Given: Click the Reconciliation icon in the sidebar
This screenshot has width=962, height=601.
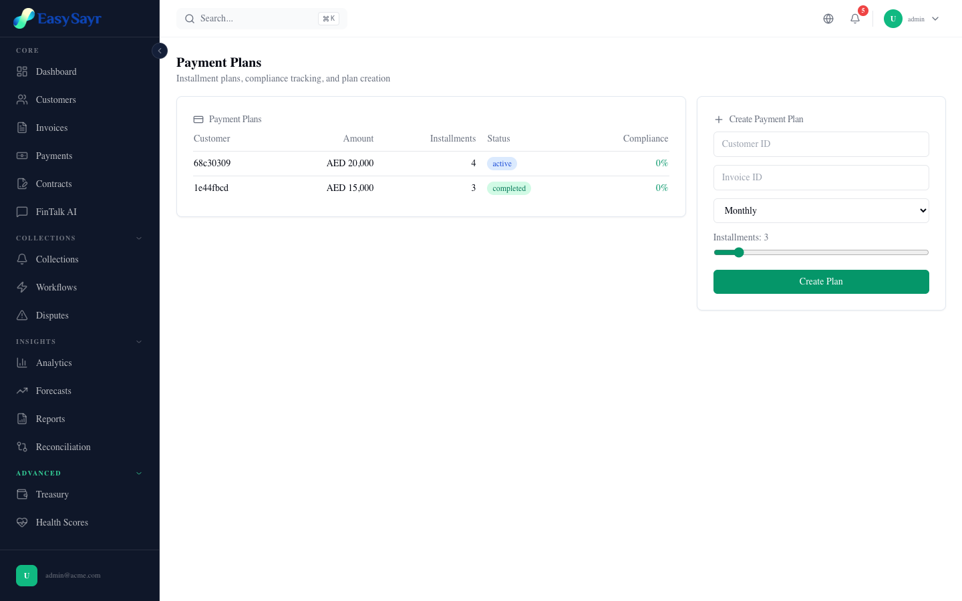Looking at the screenshot, I should (23, 447).
